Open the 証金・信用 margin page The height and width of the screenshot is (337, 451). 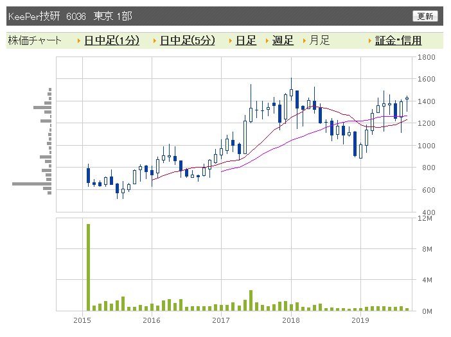click(x=398, y=40)
